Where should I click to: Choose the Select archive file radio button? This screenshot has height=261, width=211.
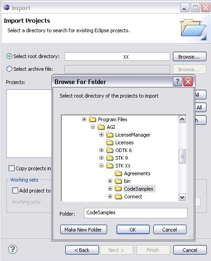[9, 69]
